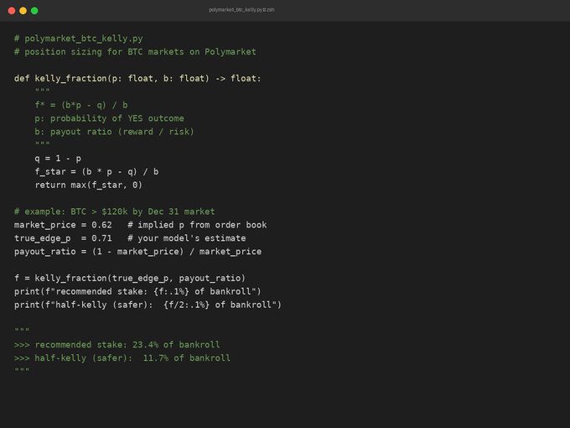
Task: Click docstring line 'b: payout ratio (reward / risk)'
Action: click(x=115, y=132)
